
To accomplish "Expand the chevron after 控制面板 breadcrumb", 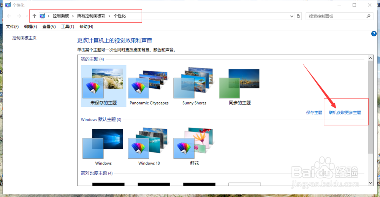I will [x=73, y=16].
